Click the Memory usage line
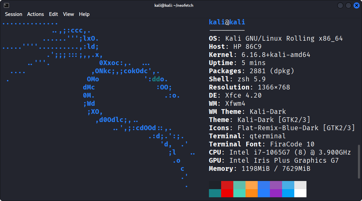Viewport: 362px width, 201px height. tap(259, 168)
